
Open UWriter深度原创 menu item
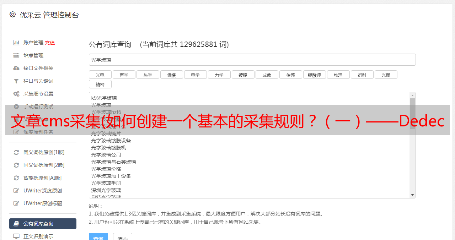(43, 191)
